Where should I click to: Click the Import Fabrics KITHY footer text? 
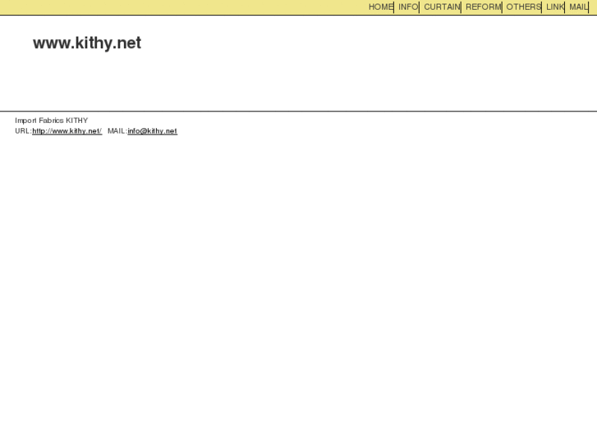[x=52, y=121]
